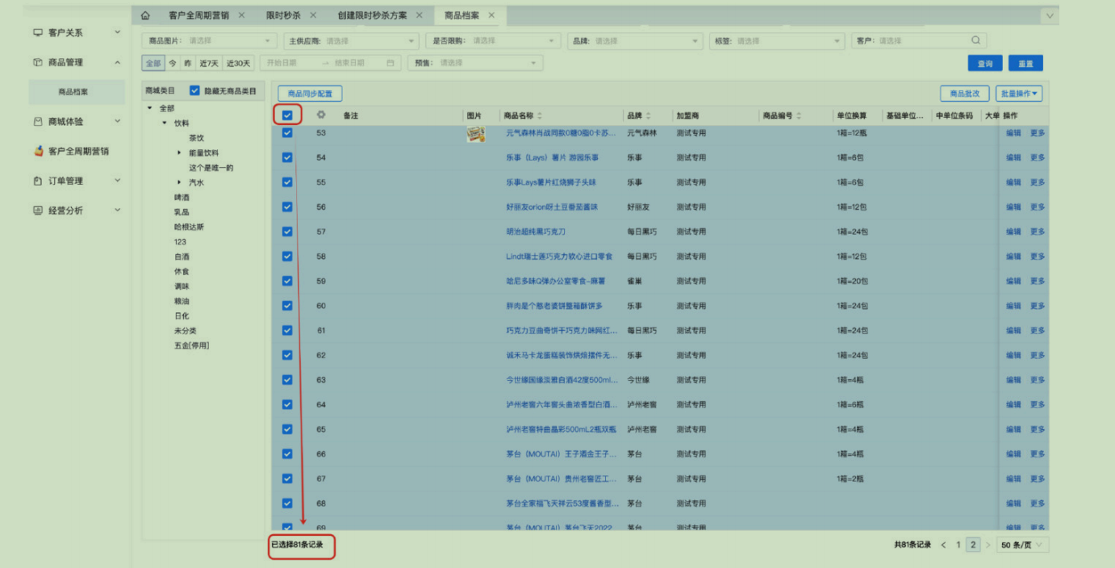
Task: Click the gear icon in the table header
Action: [321, 115]
